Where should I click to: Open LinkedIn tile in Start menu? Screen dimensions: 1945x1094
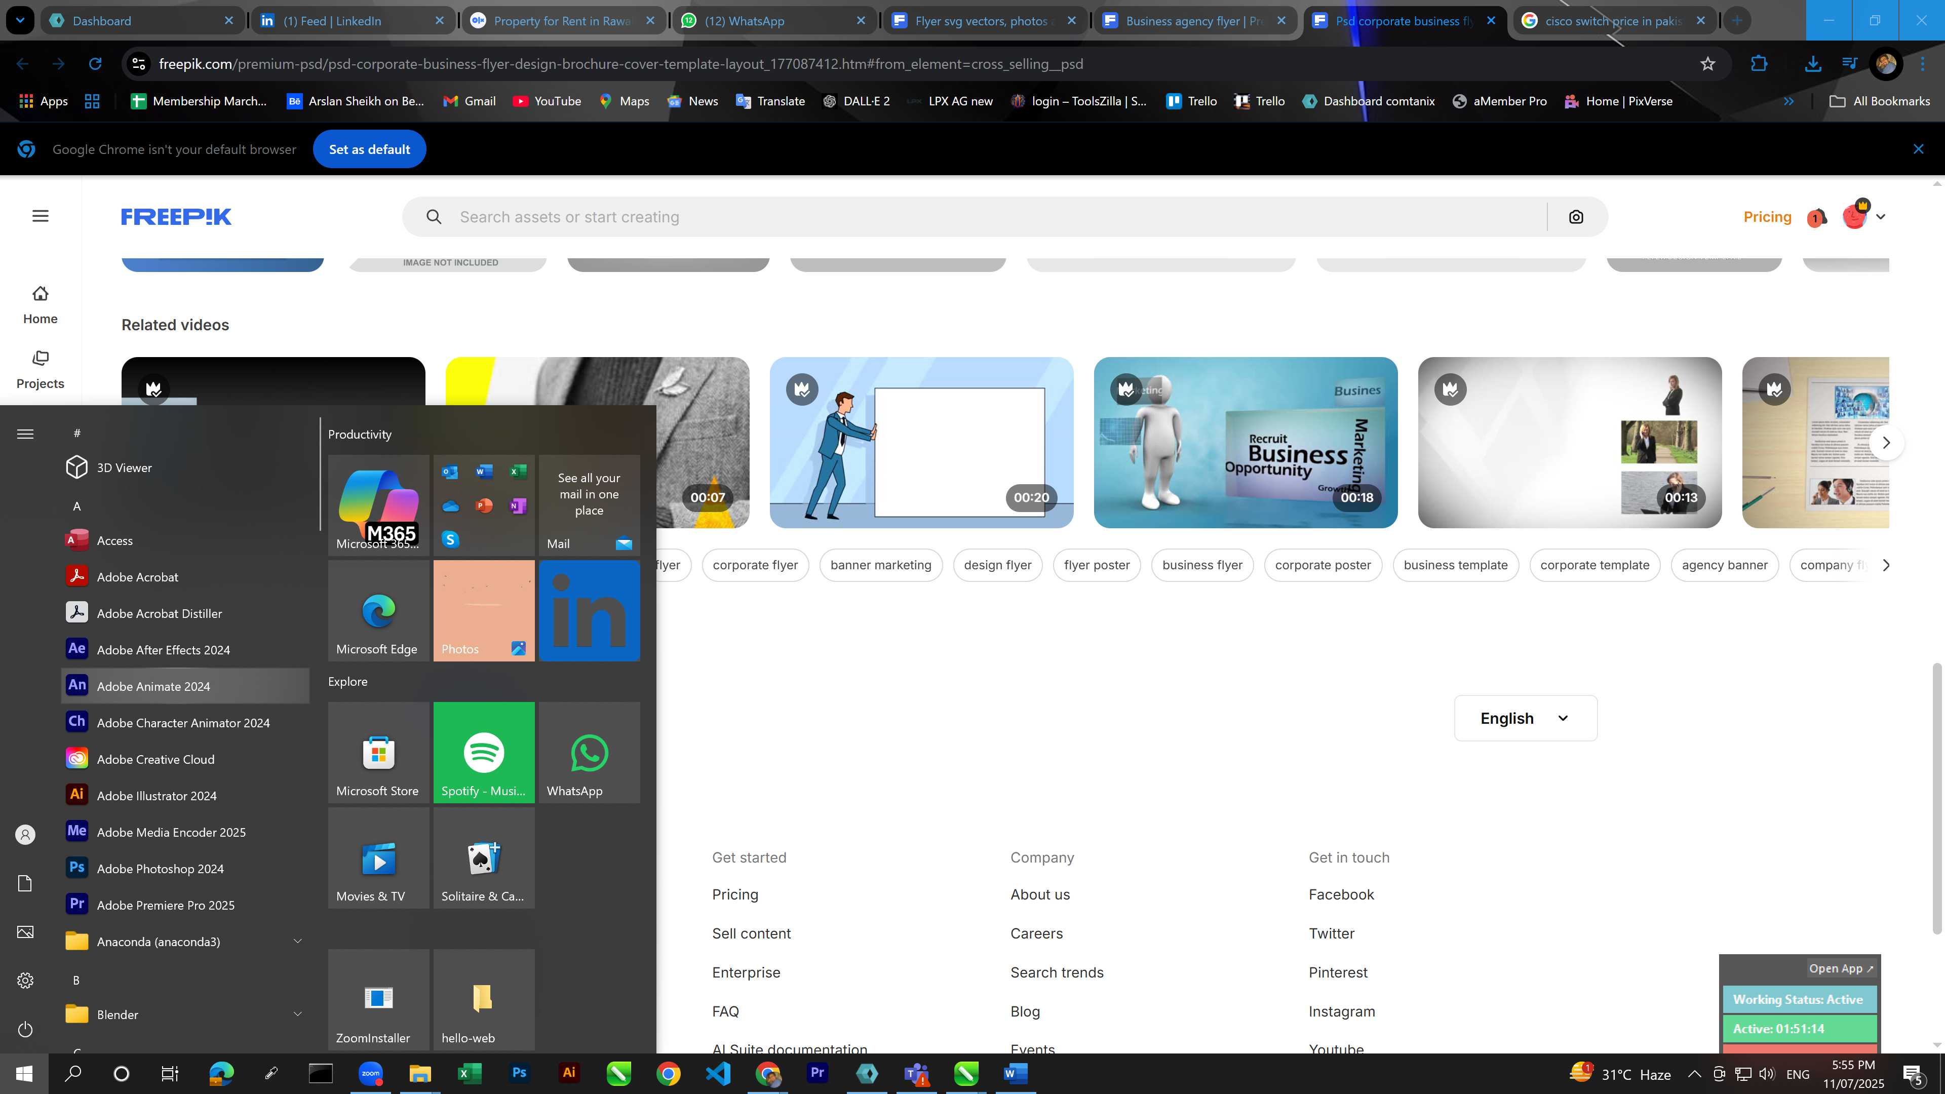coord(589,611)
